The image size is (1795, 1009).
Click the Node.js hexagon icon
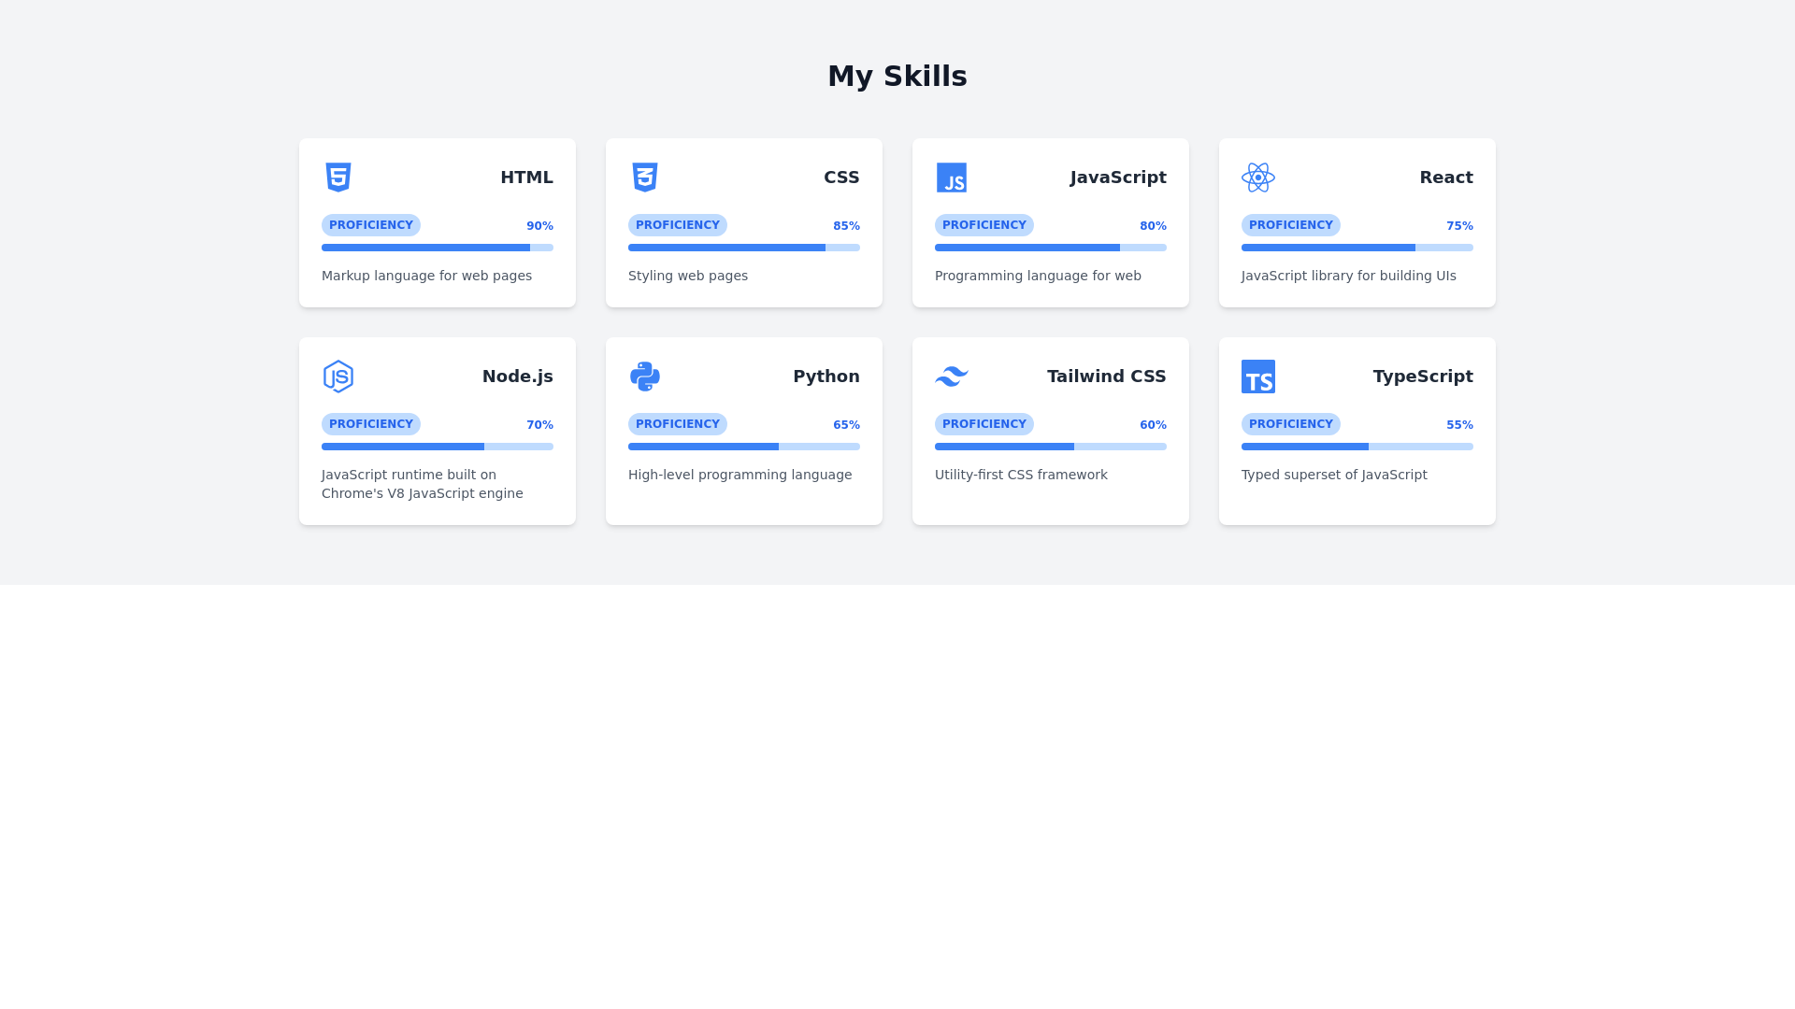[x=338, y=376]
